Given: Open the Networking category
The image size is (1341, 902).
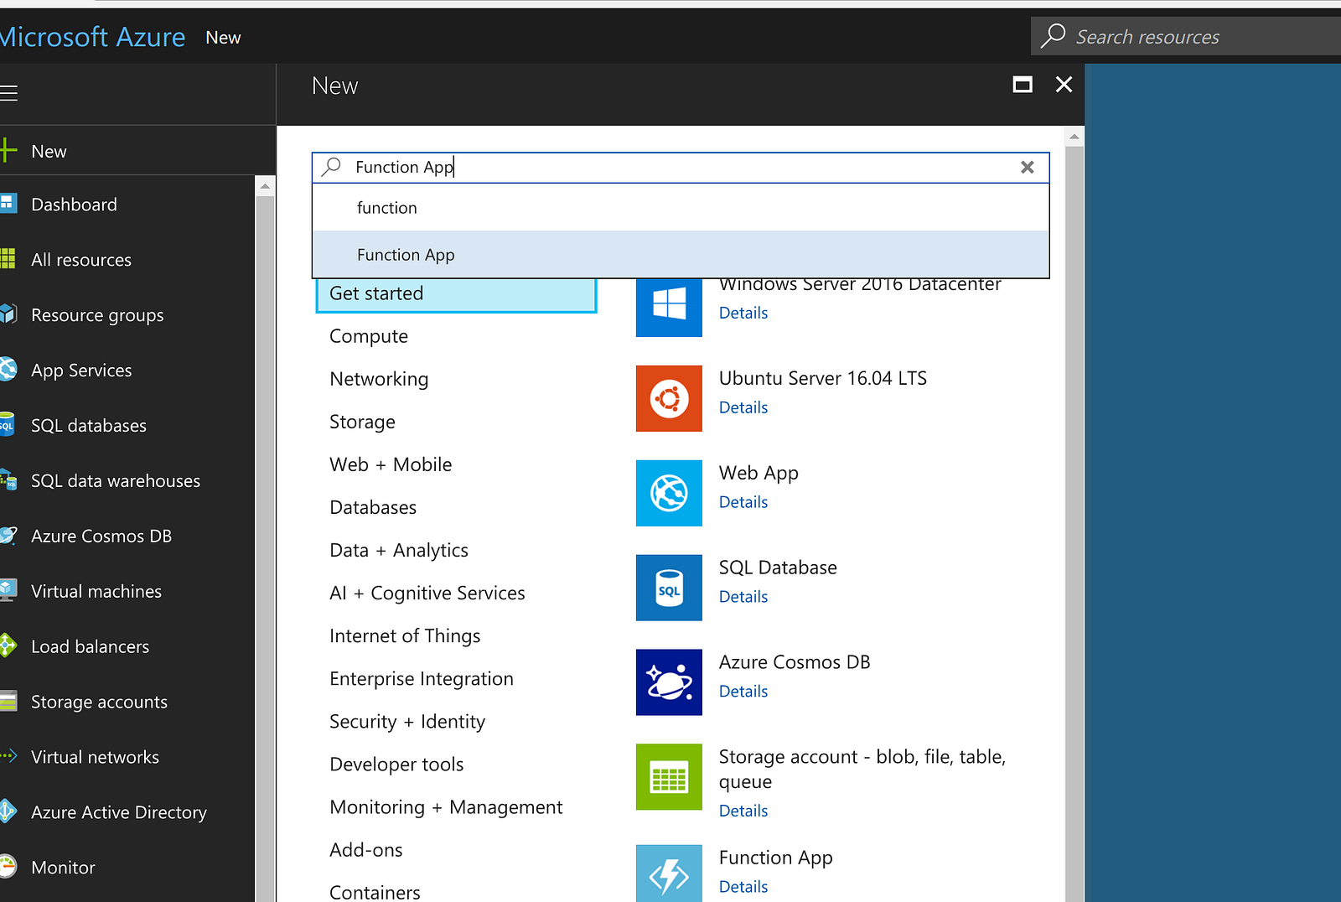Looking at the screenshot, I should point(379,379).
